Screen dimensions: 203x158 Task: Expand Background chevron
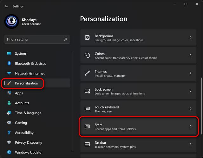[190, 38]
